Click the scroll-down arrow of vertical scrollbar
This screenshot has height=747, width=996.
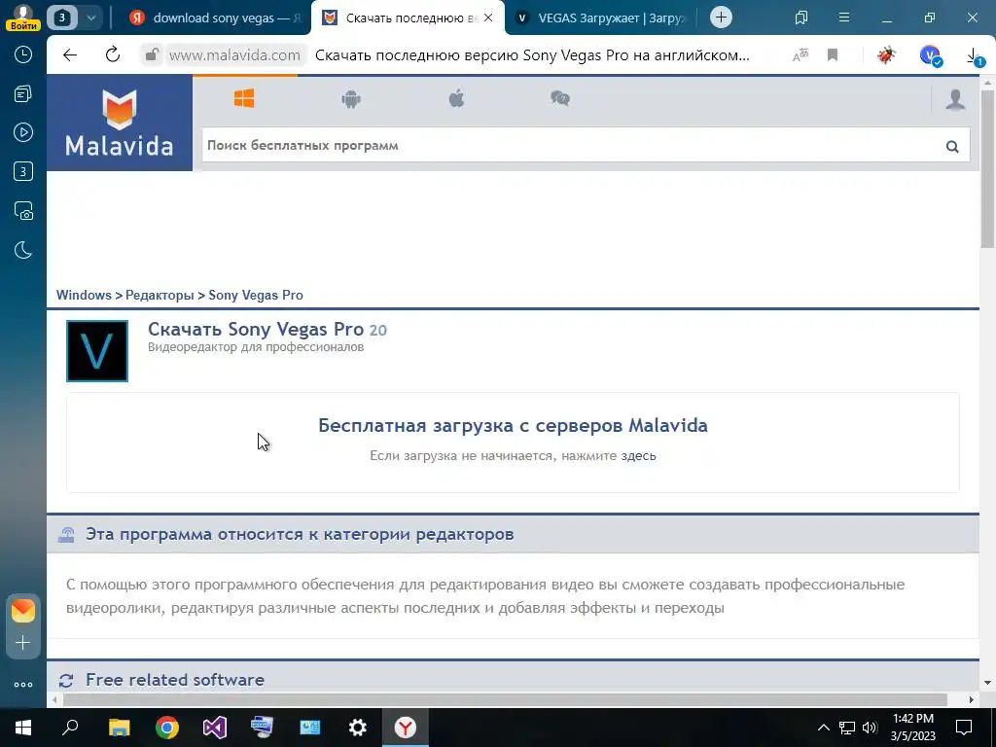pos(987,683)
